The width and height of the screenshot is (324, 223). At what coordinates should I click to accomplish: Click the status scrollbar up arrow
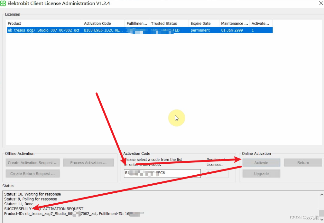(x=321, y=194)
